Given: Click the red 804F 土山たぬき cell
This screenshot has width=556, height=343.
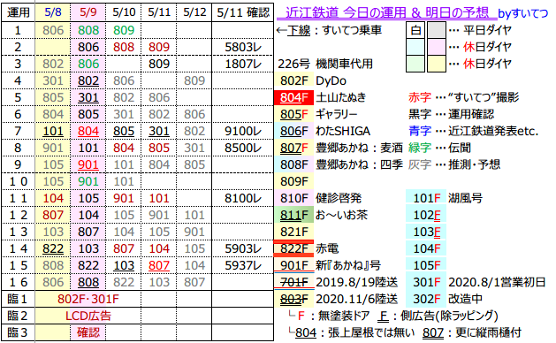Looking at the screenshot, I should tap(293, 97).
